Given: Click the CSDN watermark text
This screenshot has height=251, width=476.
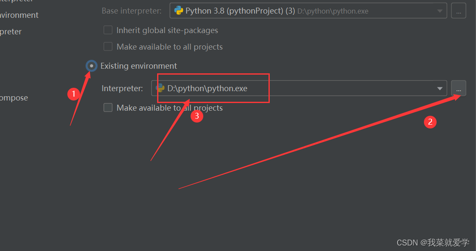Looking at the screenshot, I should (433, 243).
